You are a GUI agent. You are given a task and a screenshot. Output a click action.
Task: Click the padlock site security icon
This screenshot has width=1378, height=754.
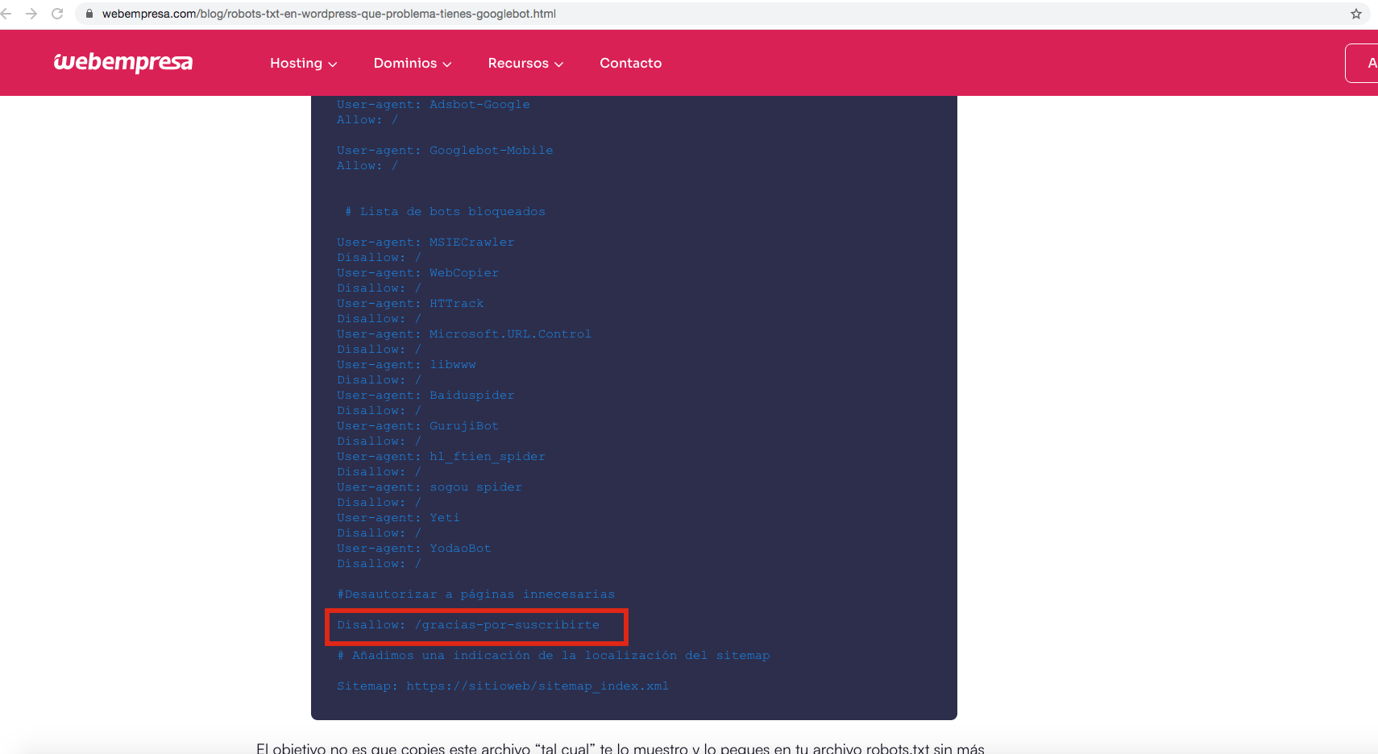coord(89,14)
